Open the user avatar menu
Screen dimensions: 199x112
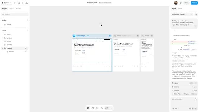[x=176, y=3]
